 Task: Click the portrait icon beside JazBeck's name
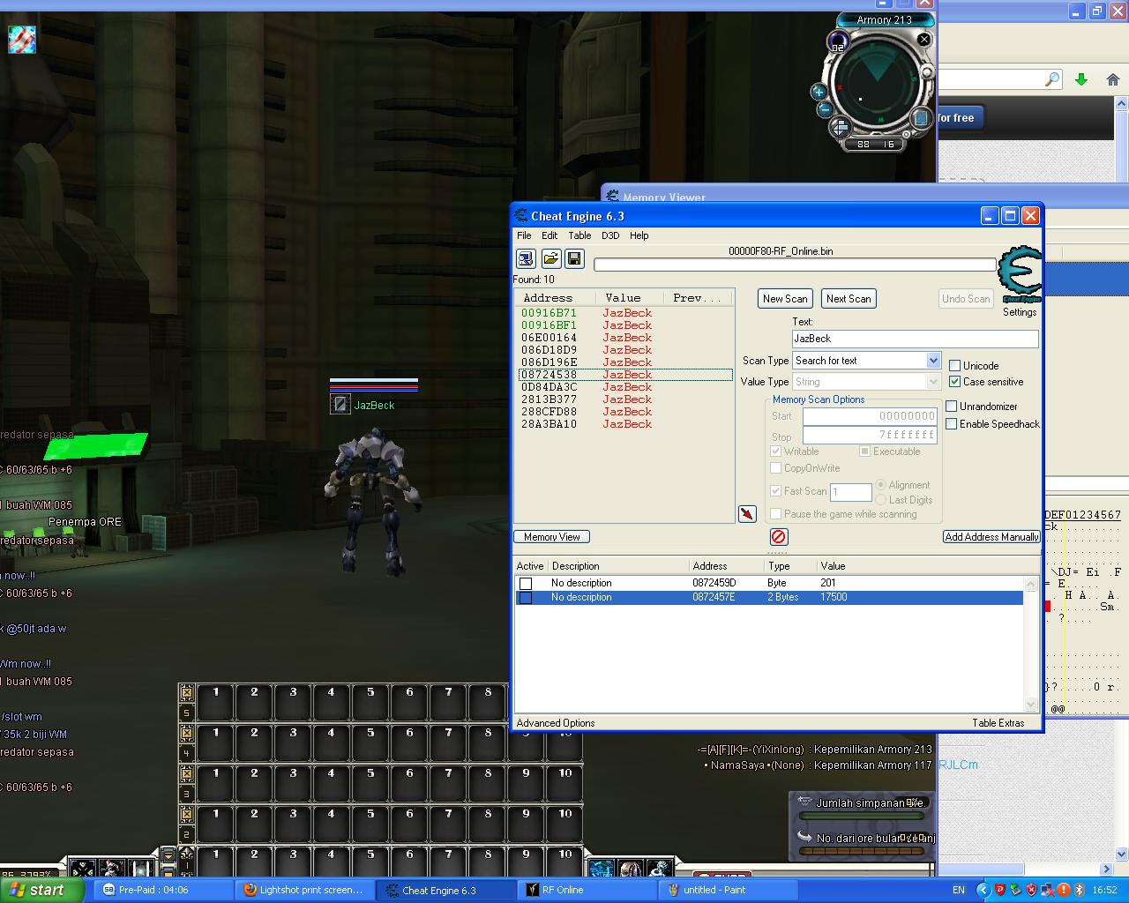point(340,404)
